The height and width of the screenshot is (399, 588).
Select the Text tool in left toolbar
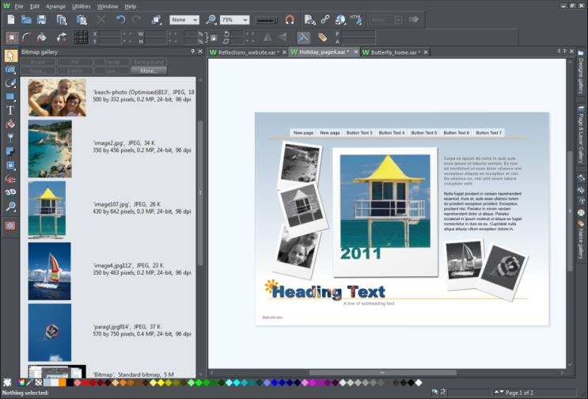tap(10, 110)
